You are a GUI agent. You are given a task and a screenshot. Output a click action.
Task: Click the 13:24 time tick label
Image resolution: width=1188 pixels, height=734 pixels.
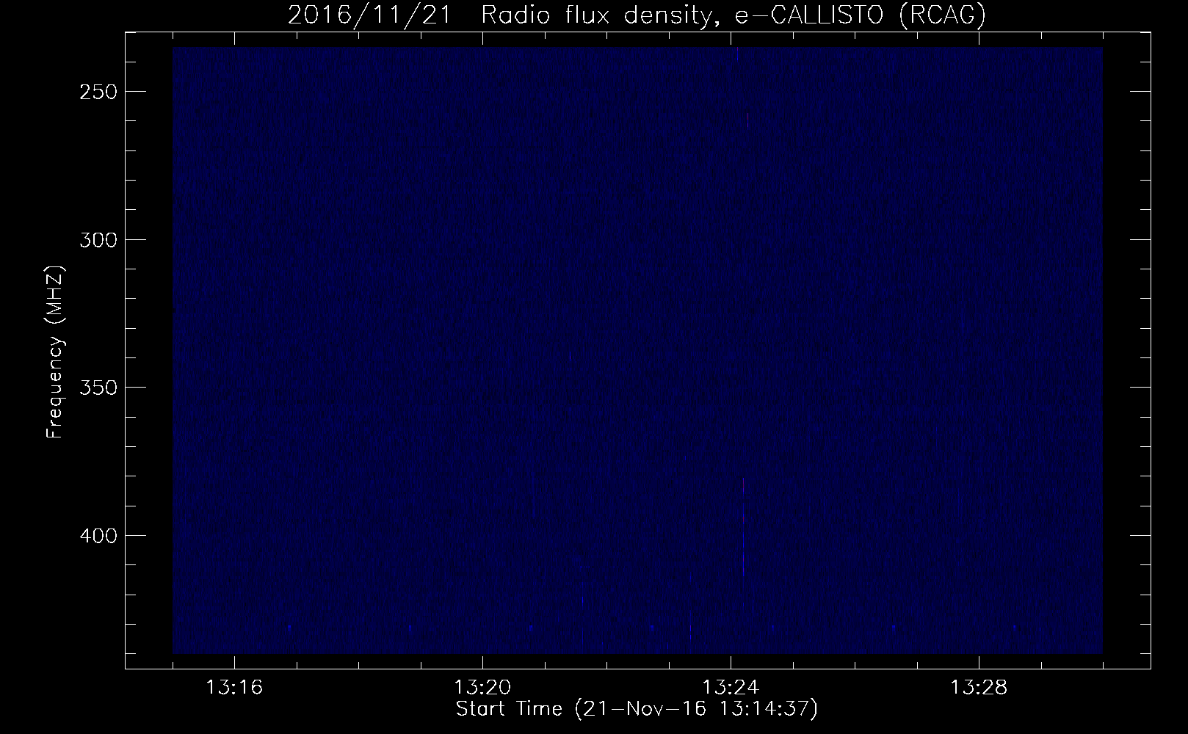[x=731, y=688]
